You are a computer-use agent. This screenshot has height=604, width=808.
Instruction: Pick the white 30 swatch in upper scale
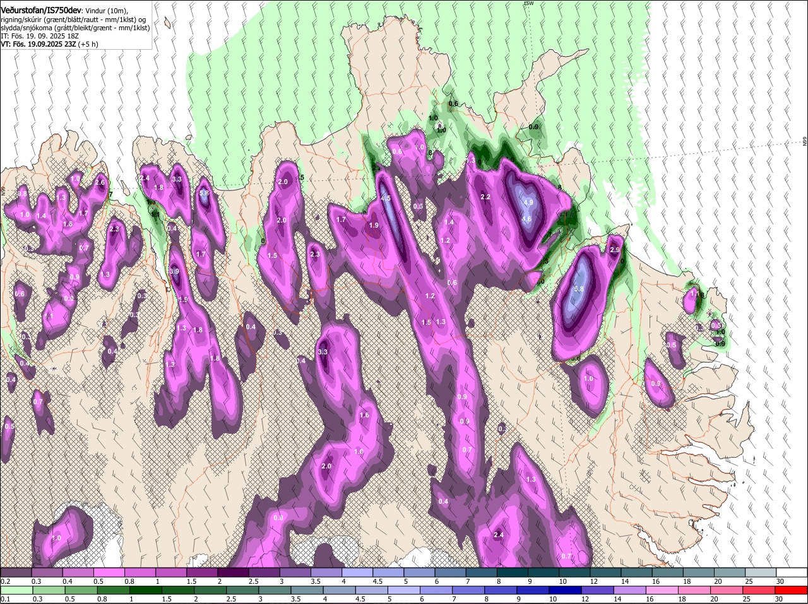click(791, 572)
